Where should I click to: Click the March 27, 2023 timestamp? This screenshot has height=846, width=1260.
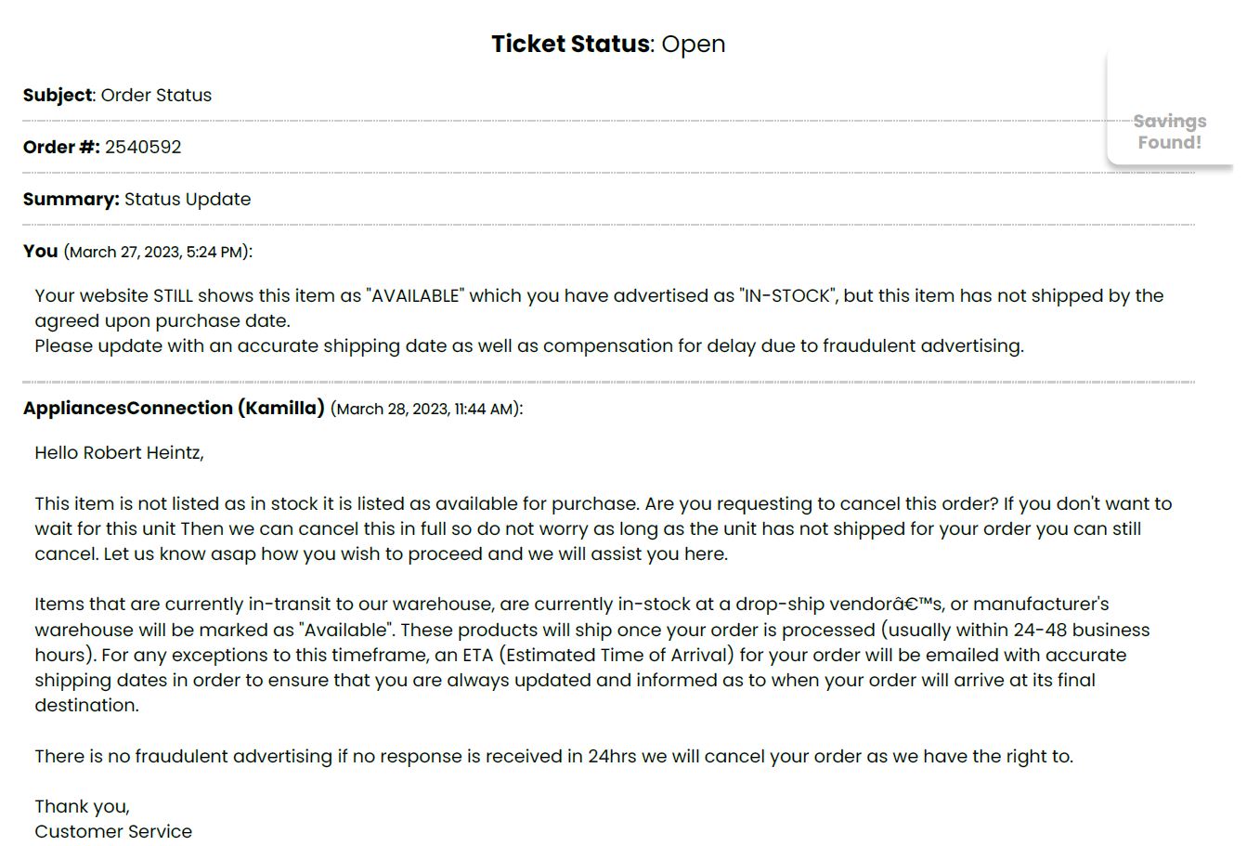coord(158,252)
